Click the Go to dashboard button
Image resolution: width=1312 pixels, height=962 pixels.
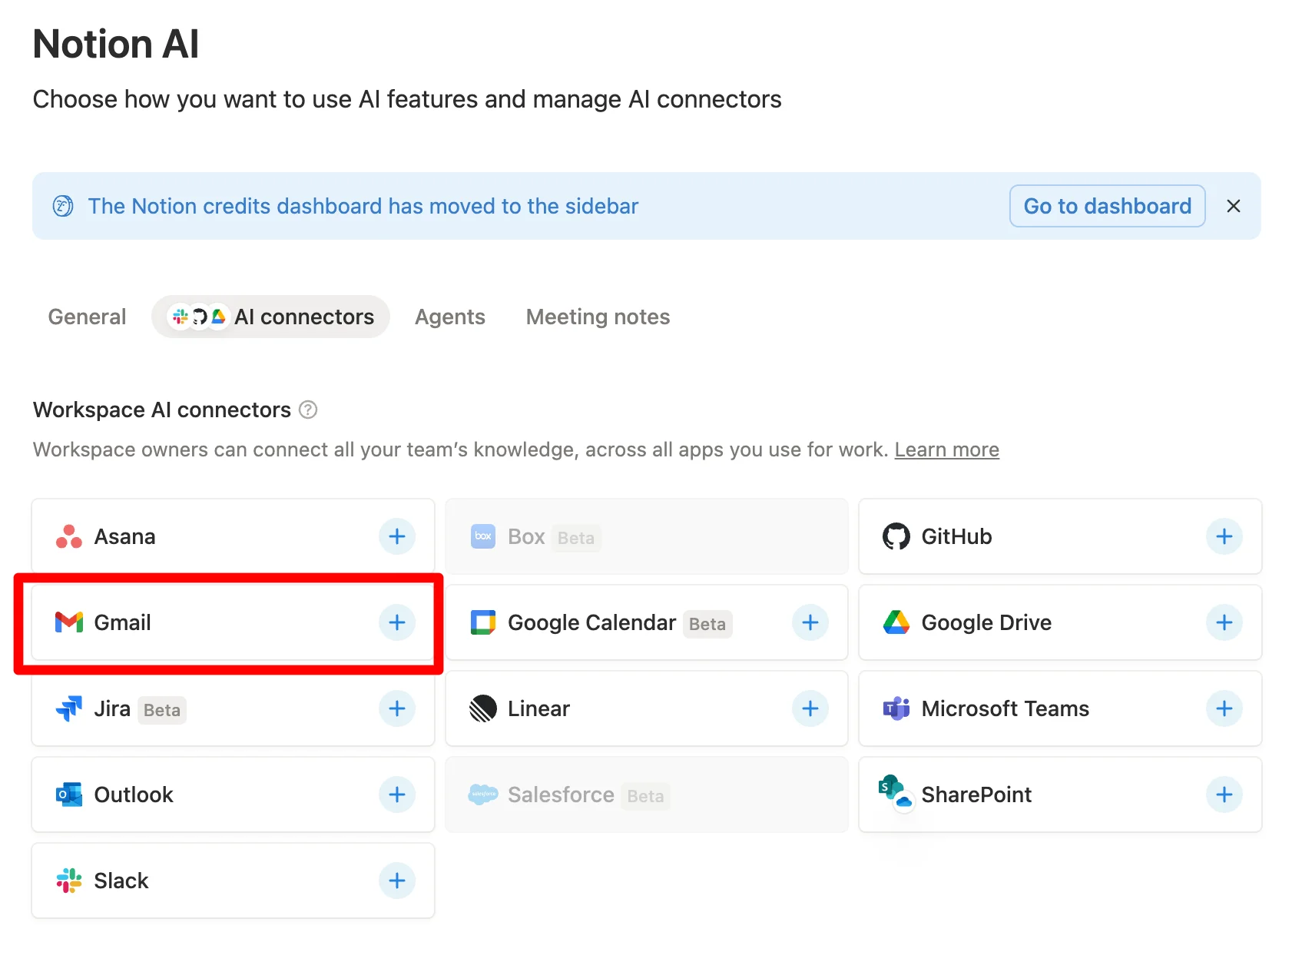coord(1108,206)
